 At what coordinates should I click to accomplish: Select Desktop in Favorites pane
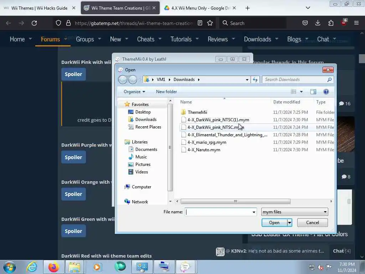coord(143,112)
